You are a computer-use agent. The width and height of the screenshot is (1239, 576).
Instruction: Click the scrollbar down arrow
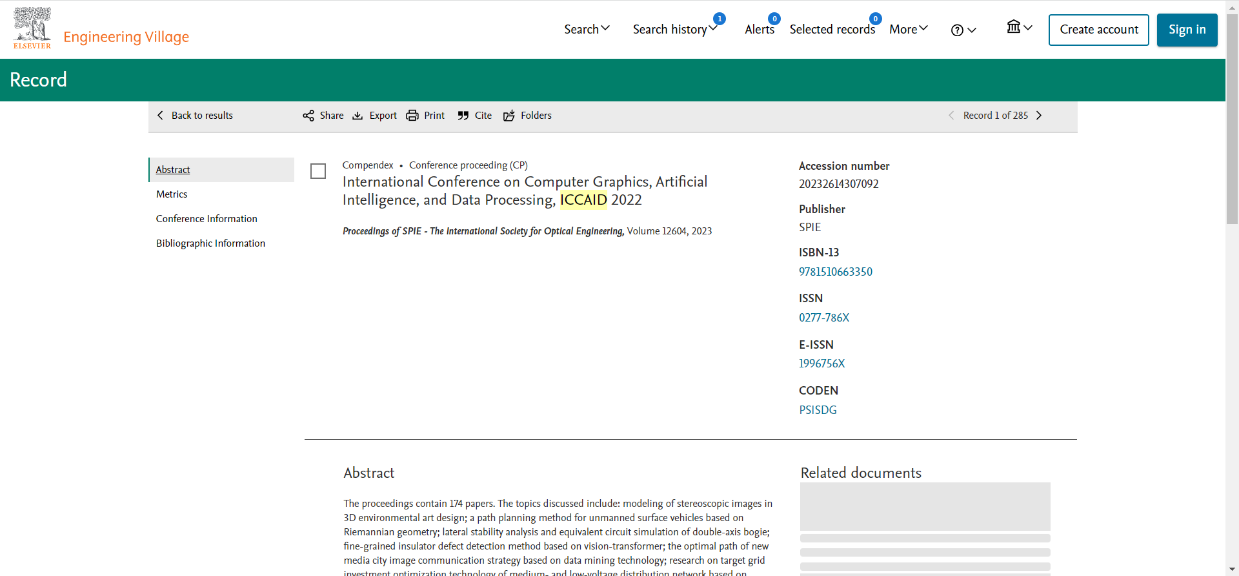coord(1233,570)
